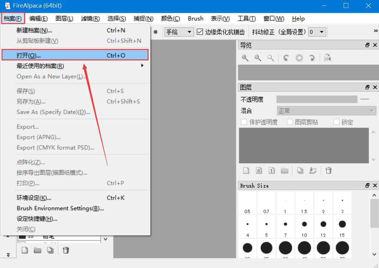Viewport: 379px width, 268px height.
Task: Expand the bottom-left double chevron
Action: (8, 255)
